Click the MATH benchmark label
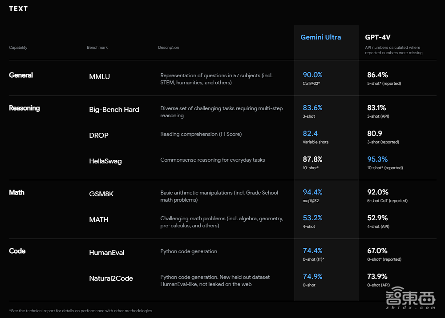The image size is (445, 318). (x=98, y=220)
